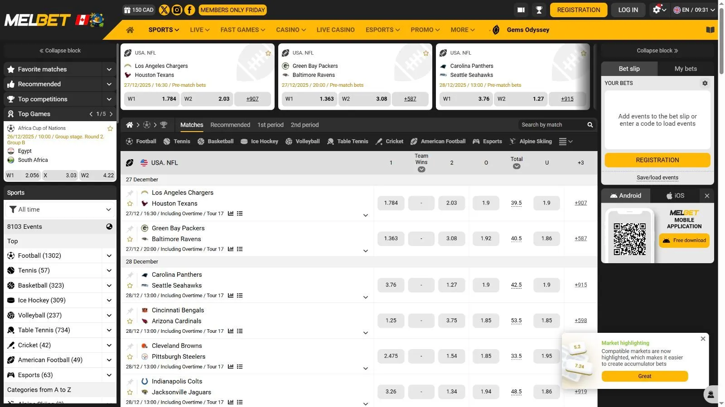Switch to the iOS app tab
This screenshot has height=407, width=725.
click(675, 196)
